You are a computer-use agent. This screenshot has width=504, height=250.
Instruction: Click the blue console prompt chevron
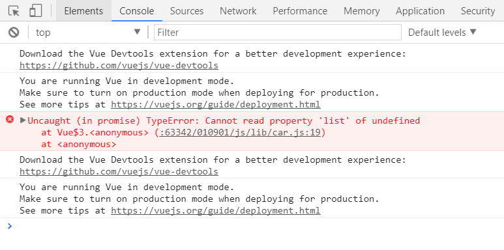tap(10, 226)
